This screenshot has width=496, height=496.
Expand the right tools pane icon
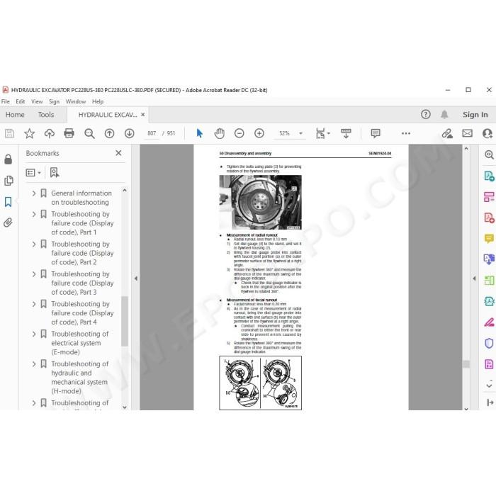pos(490,402)
